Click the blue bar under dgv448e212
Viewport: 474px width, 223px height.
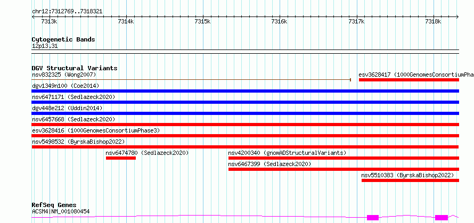(246, 113)
